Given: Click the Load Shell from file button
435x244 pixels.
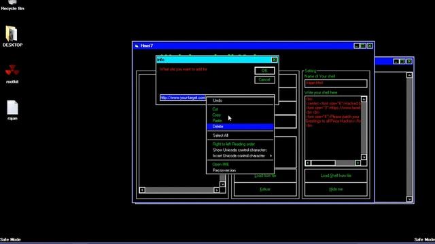Looking at the screenshot, I should point(336,176).
